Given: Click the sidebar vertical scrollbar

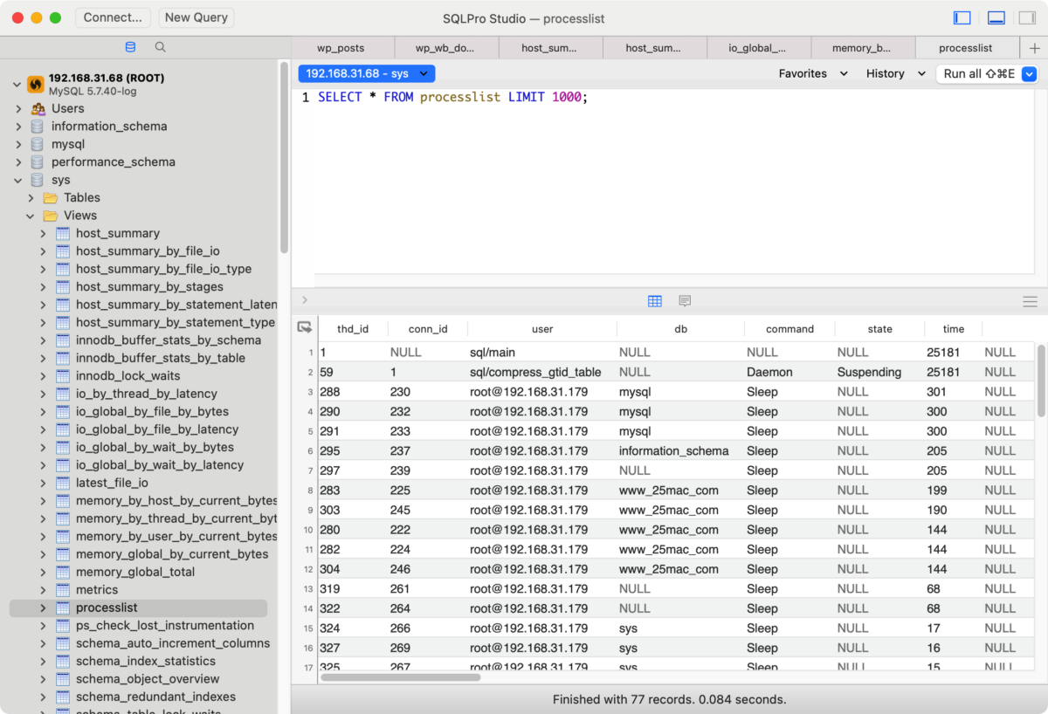Looking at the screenshot, I should [284, 157].
